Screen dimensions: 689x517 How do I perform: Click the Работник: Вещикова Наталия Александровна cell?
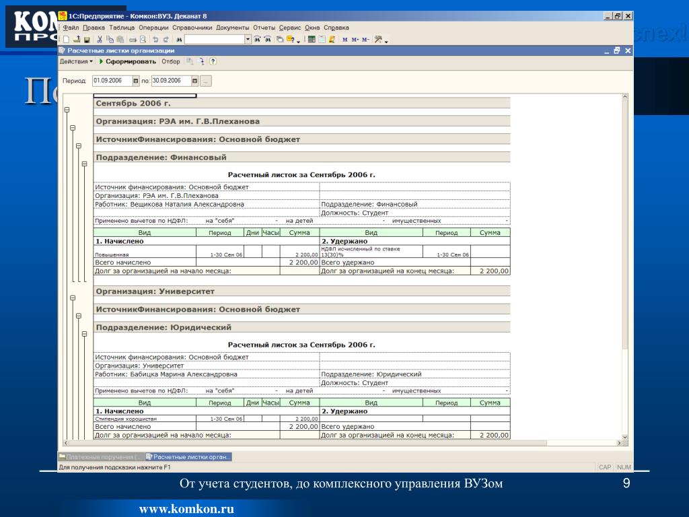click(x=207, y=205)
